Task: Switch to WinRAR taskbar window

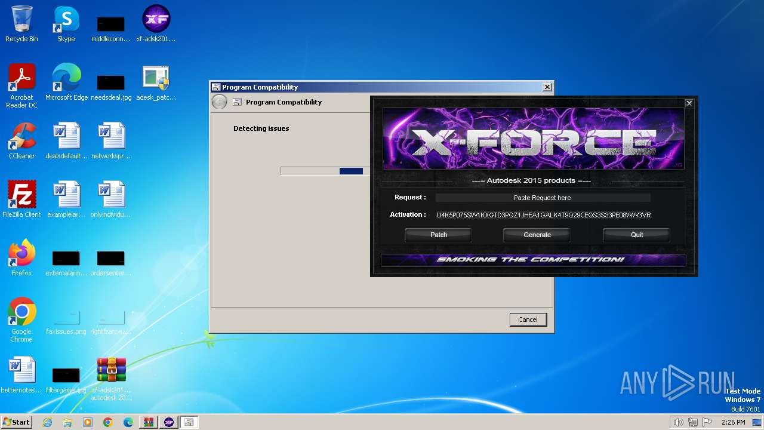Action: (x=149, y=422)
